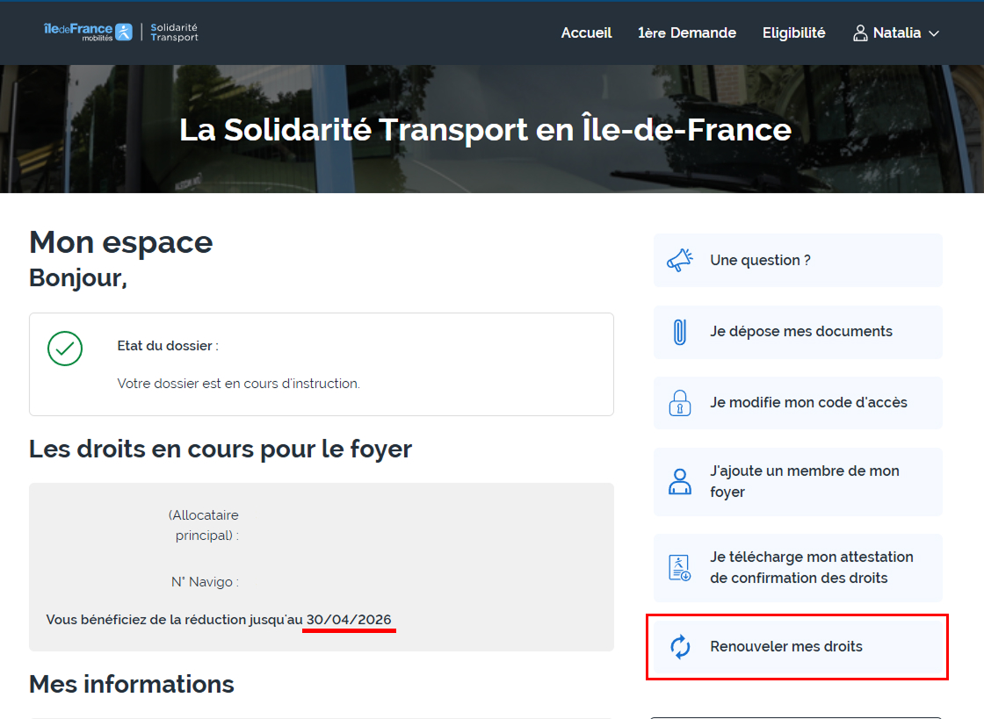Screen dimensions: 984x719
Task: Go to 1ère Demande page
Action: (x=686, y=32)
